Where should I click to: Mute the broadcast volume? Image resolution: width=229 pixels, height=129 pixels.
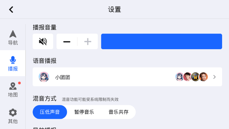tap(43, 41)
